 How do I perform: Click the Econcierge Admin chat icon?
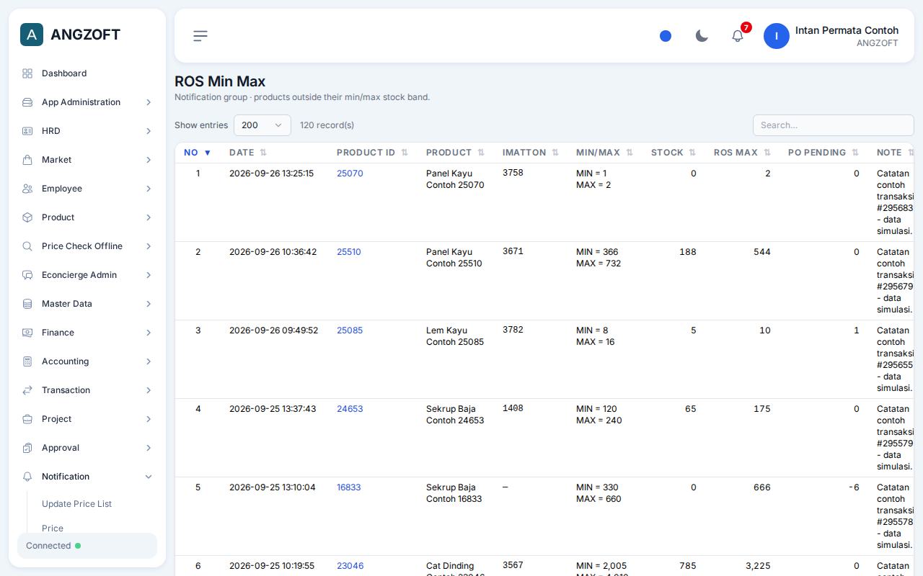coord(27,275)
